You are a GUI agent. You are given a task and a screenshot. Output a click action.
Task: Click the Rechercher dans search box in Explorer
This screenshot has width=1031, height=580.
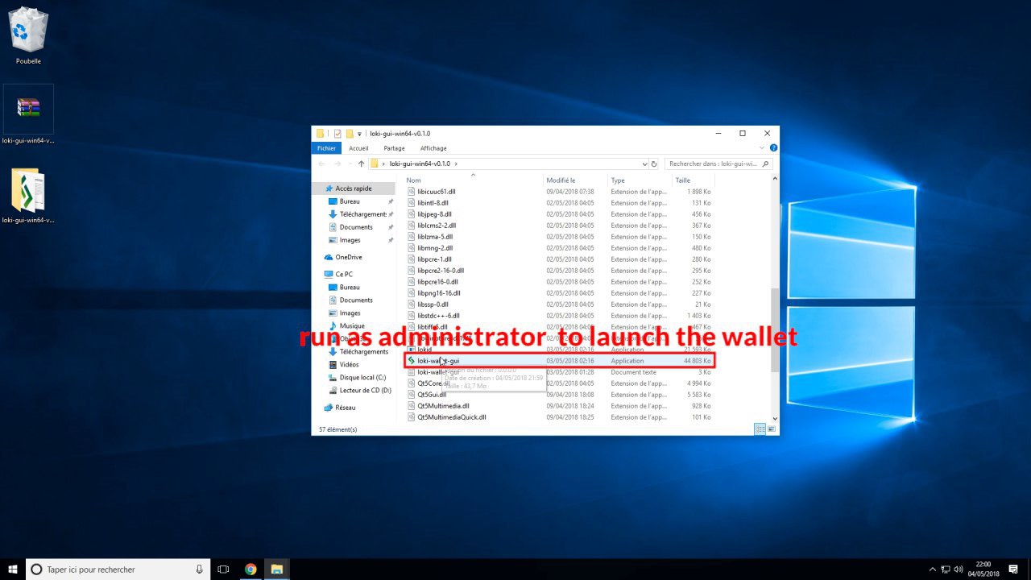tap(718, 164)
